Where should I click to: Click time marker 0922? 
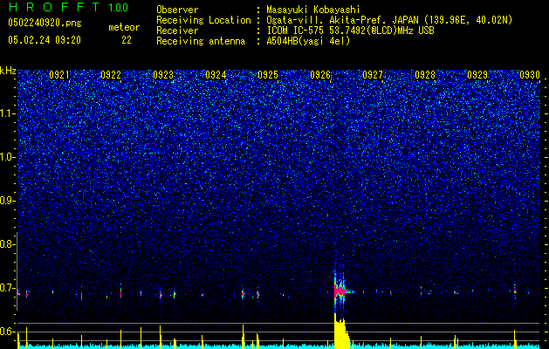pos(111,75)
